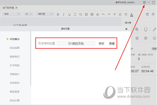The image size is (157, 105).
Task: Click the input speed value 0
Action: point(139,59)
